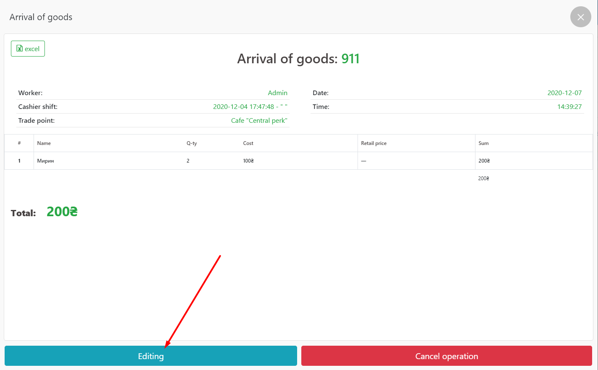Click the Q-ty column header
The image size is (598, 370).
[x=192, y=143]
